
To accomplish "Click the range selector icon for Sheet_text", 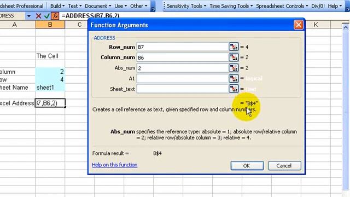I will coord(234,89).
